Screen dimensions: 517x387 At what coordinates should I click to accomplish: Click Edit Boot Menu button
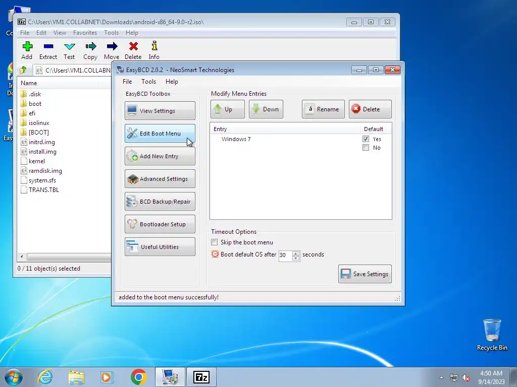tap(160, 133)
